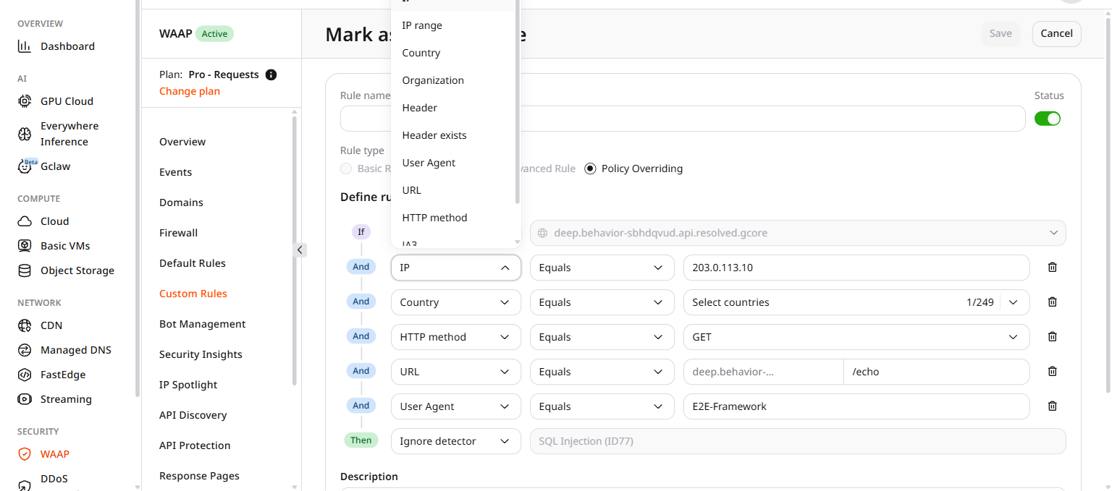Click the URL path field containing /echo
Viewport: 1112px width, 491px height.
(x=937, y=372)
